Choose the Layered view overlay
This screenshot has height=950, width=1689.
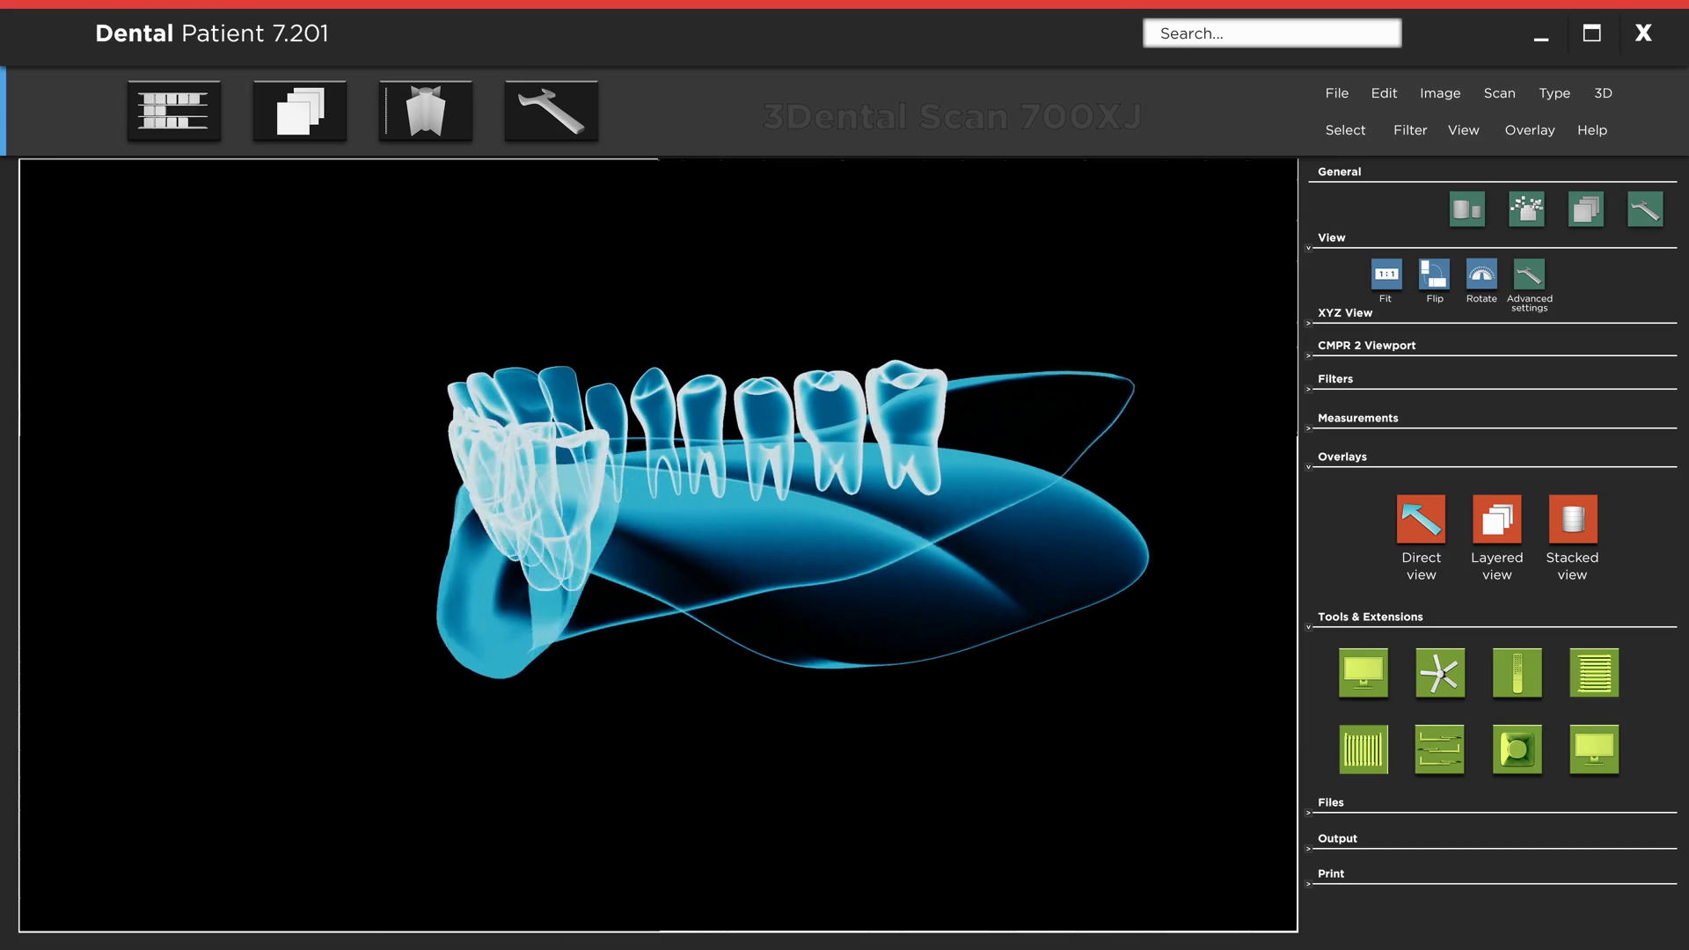point(1496,519)
